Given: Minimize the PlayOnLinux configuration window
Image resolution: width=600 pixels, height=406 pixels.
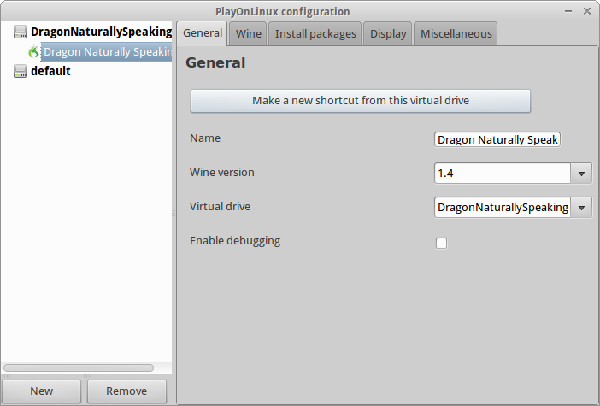Looking at the screenshot, I should pos(568,11).
